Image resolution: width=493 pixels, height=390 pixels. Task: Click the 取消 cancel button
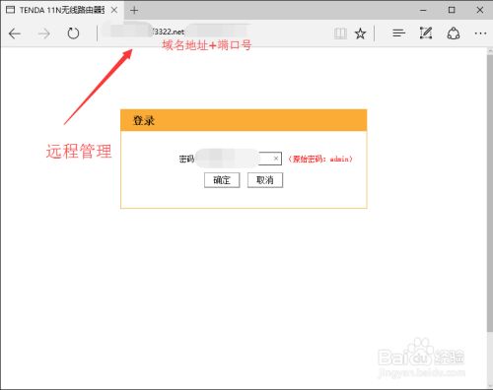click(265, 180)
